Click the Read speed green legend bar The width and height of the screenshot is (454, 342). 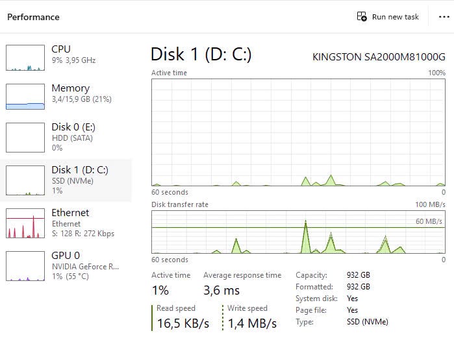[x=152, y=318]
